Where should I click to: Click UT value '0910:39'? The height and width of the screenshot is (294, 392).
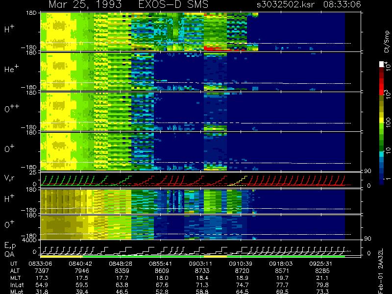click(241, 264)
